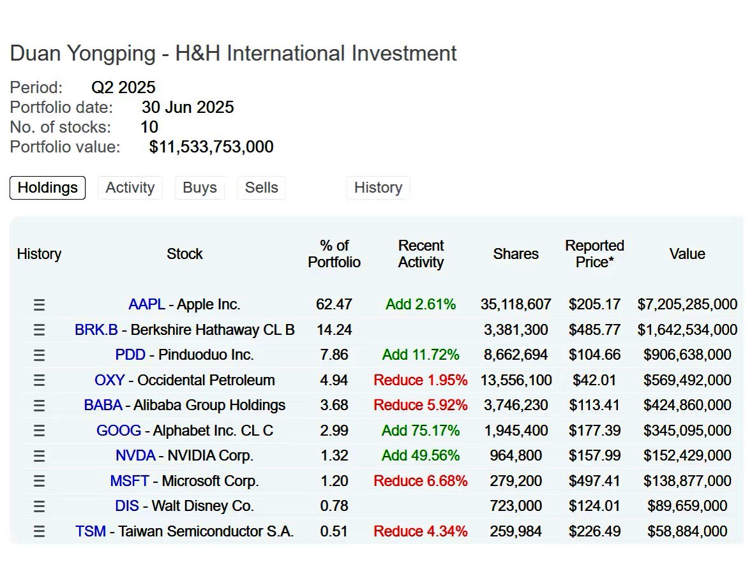Click the % of Portfolio column header
The height and width of the screenshot is (583, 752).
point(335,254)
